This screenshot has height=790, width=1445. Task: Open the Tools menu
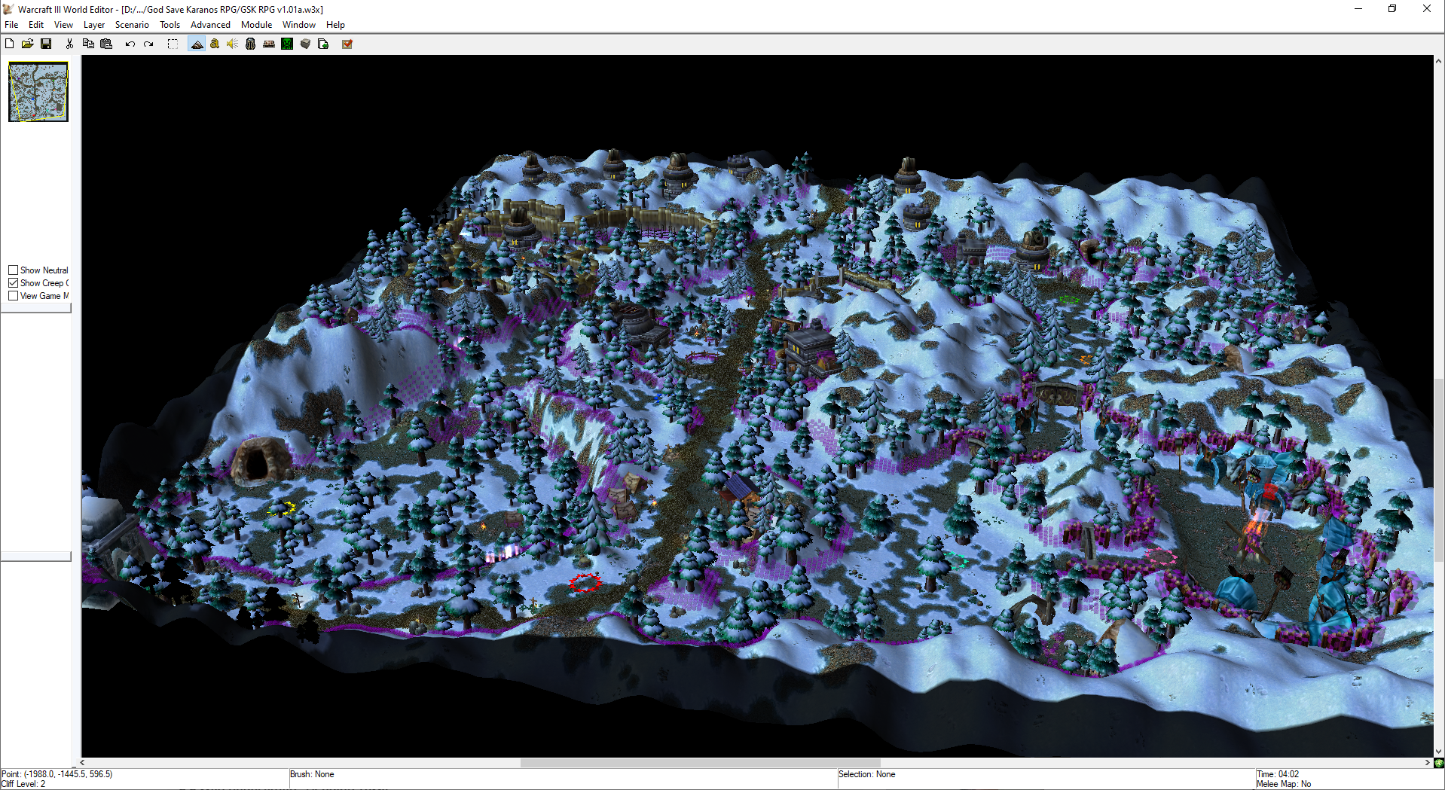170,25
